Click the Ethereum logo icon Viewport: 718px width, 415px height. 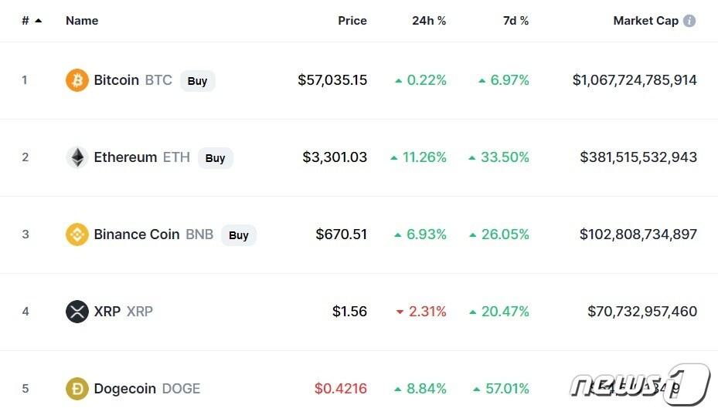coord(77,157)
